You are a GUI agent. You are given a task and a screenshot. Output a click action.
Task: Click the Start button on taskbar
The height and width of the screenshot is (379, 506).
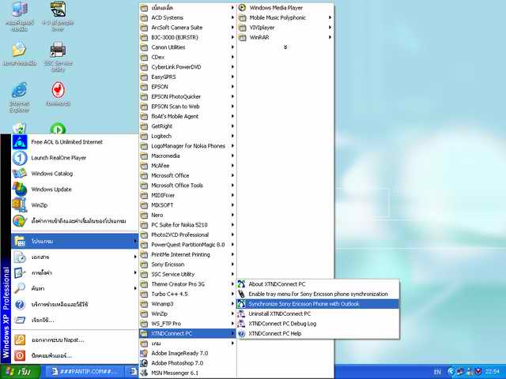point(21,372)
